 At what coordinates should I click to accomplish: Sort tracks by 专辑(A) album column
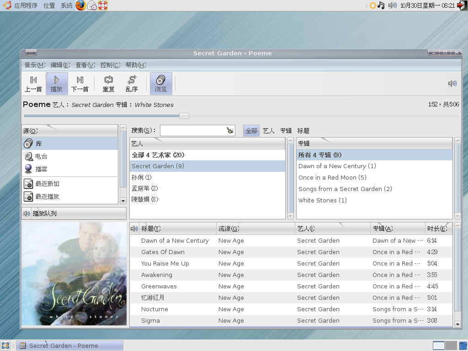pos(398,229)
